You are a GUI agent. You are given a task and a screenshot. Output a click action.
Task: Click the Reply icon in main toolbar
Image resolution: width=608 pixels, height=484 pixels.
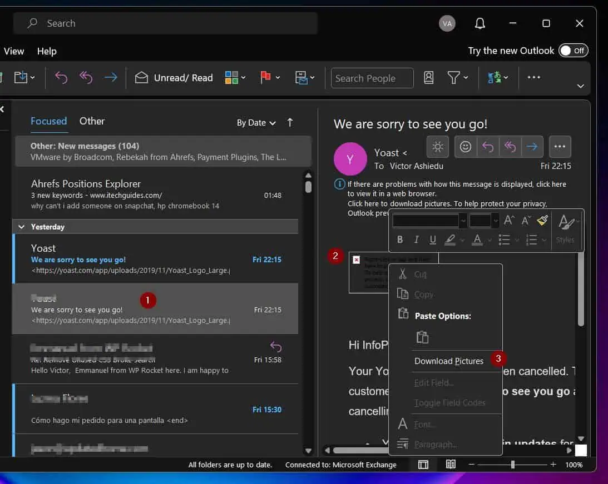click(x=61, y=77)
